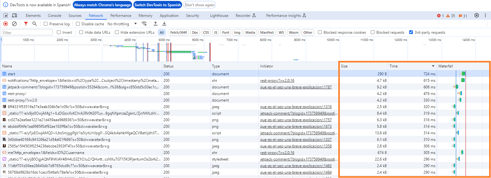Click the import HAR upload icon
The width and height of the screenshot is (491, 178).
(156, 24)
